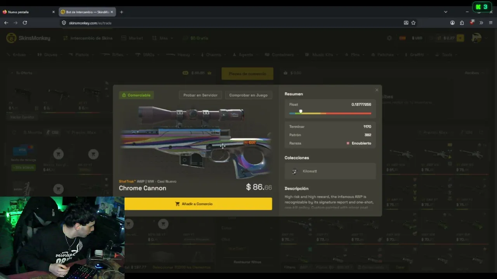Click the Kilowatt collection icon
This screenshot has width=497, height=279.
(294, 171)
